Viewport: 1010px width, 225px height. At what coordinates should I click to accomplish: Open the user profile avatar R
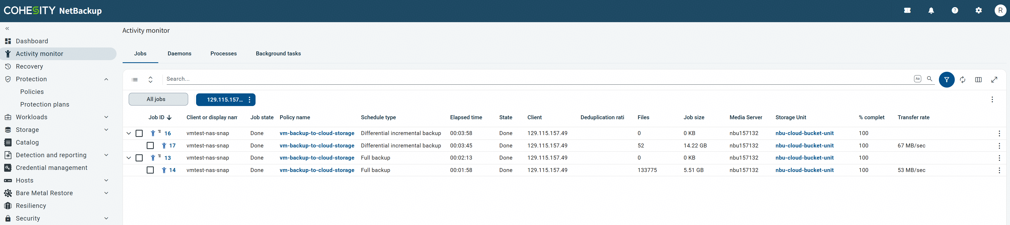[x=1000, y=11]
